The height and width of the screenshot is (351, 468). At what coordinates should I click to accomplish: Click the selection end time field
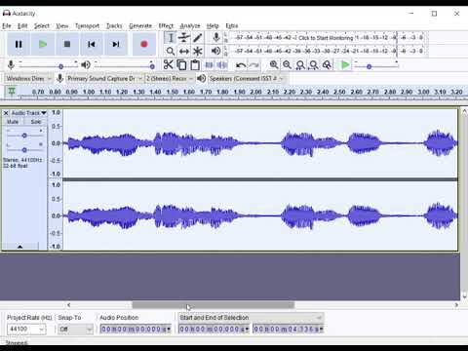point(289,329)
